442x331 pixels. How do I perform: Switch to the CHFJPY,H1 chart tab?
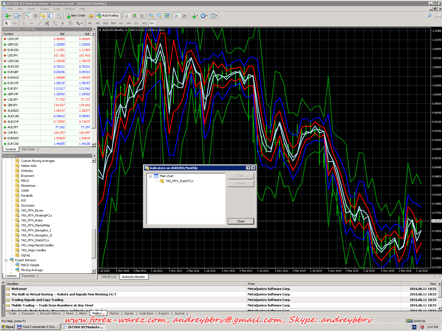109,277
